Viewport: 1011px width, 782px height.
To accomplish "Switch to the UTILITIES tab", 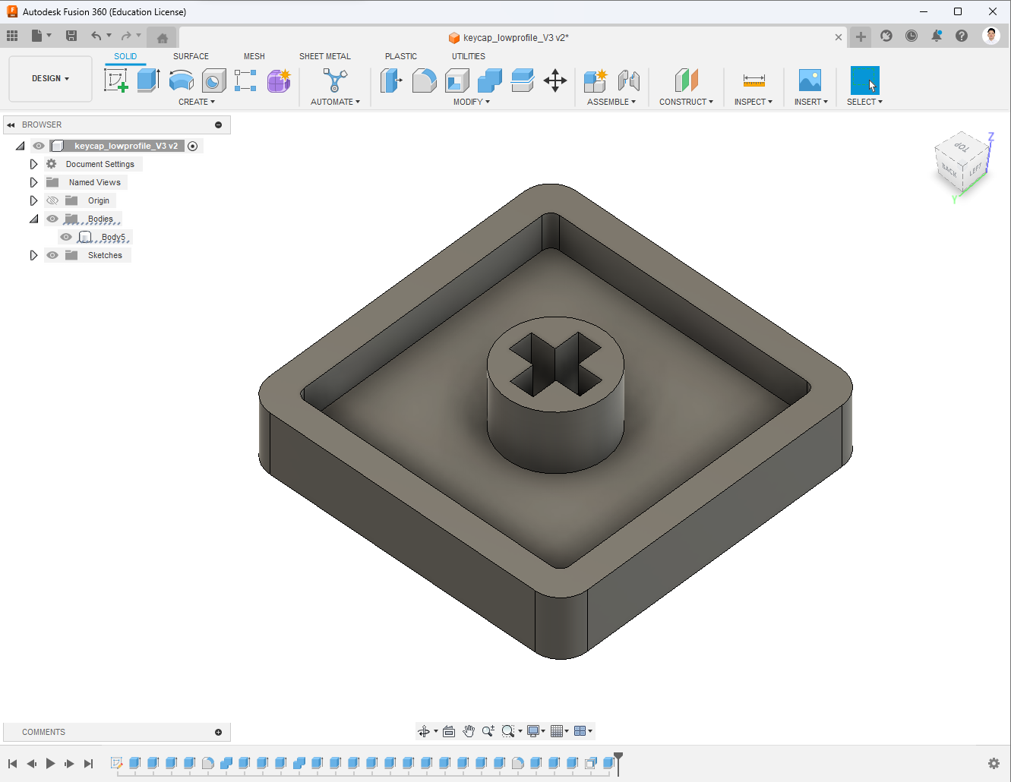I will click(x=469, y=56).
